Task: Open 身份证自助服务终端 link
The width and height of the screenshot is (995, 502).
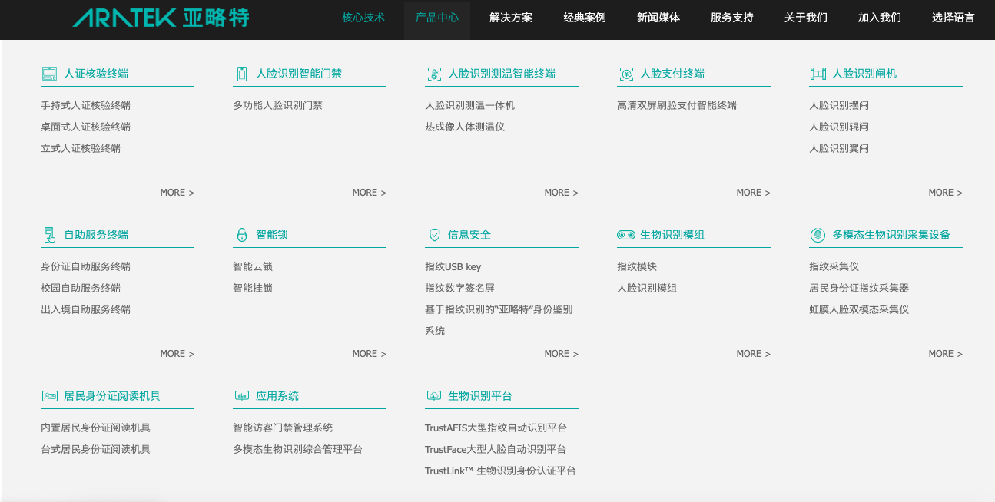Action: click(86, 266)
